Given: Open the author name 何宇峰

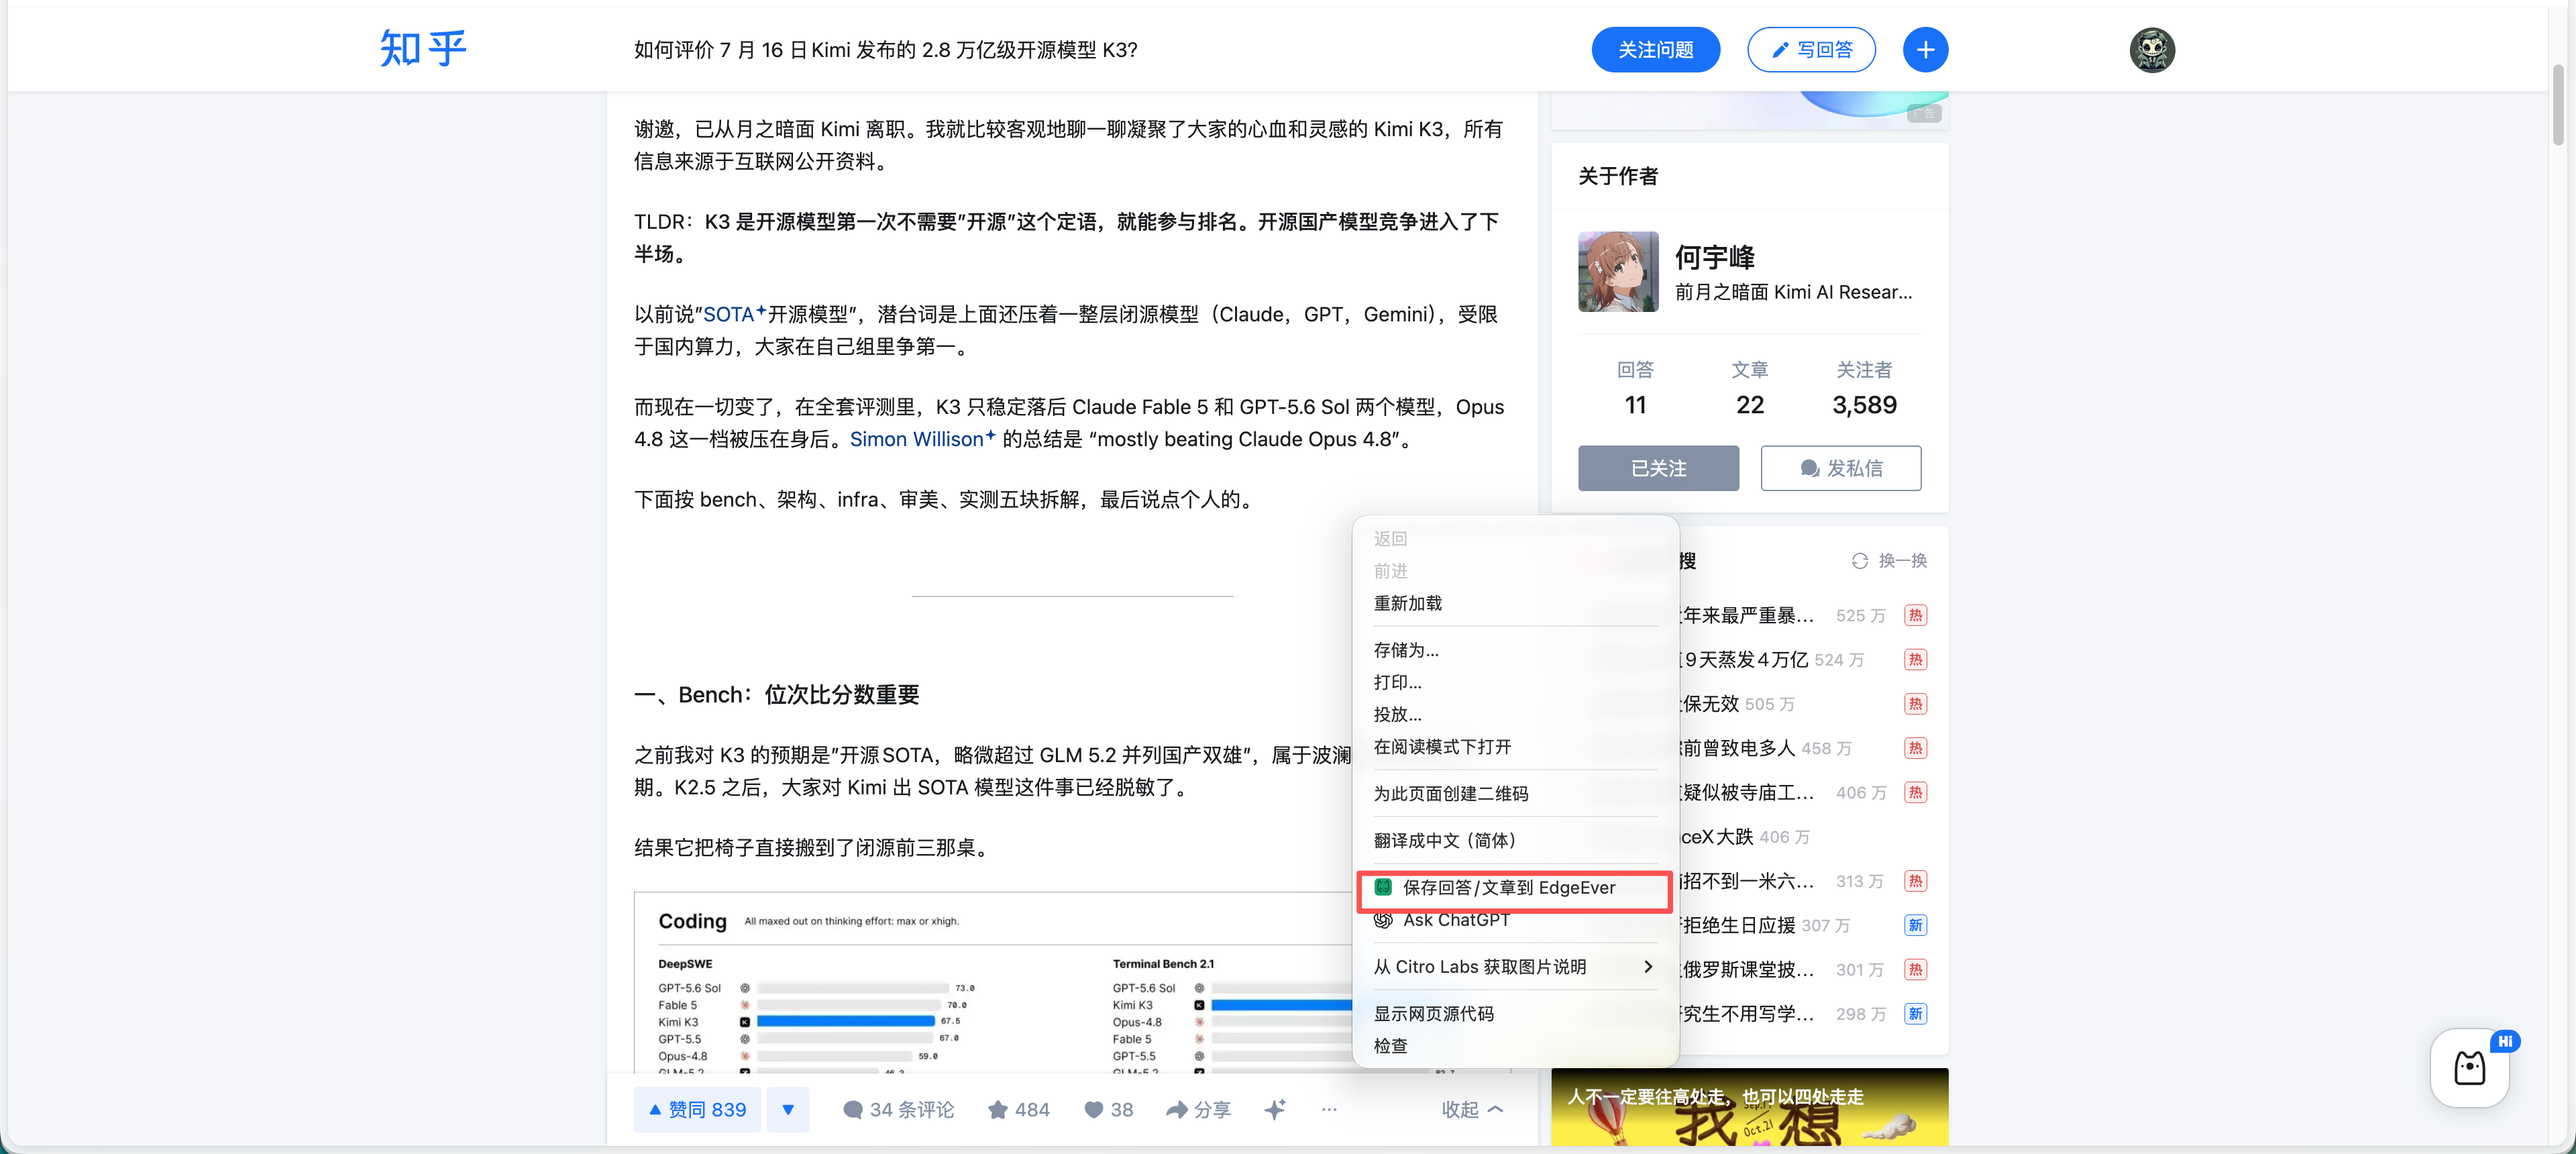Looking at the screenshot, I should tap(1715, 258).
